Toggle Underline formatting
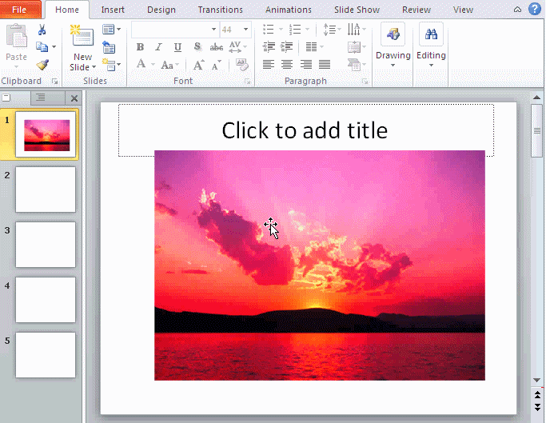Image resolution: width=546 pixels, height=423 pixels. (x=177, y=47)
